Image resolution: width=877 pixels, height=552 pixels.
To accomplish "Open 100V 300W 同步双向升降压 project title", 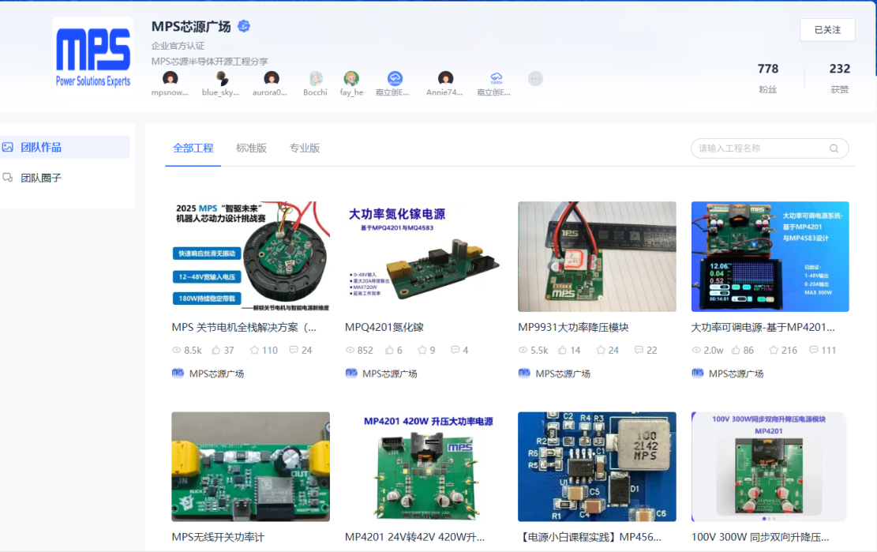I will point(760,537).
